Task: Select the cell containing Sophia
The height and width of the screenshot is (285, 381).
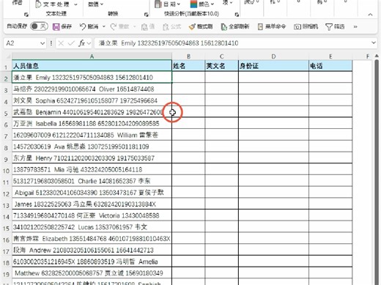Action: click(92, 100)
